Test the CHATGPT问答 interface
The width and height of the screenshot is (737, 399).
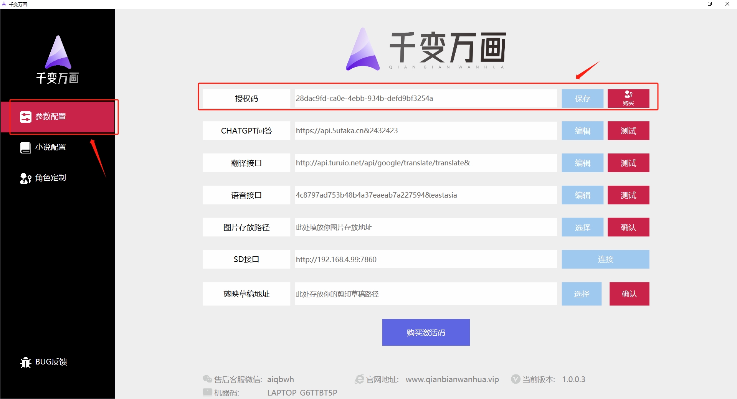click(628, 131)
